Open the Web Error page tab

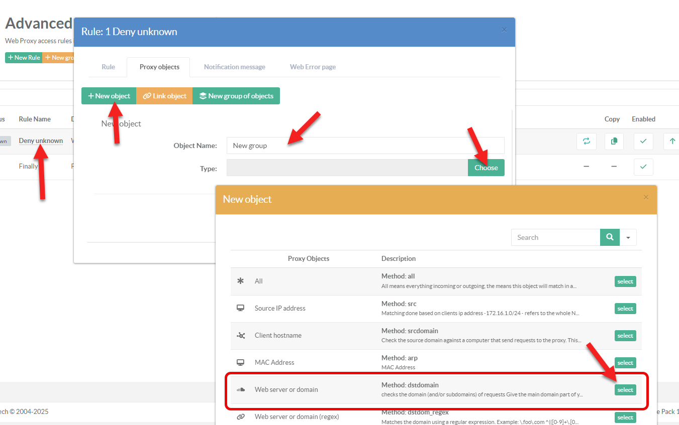313,67
